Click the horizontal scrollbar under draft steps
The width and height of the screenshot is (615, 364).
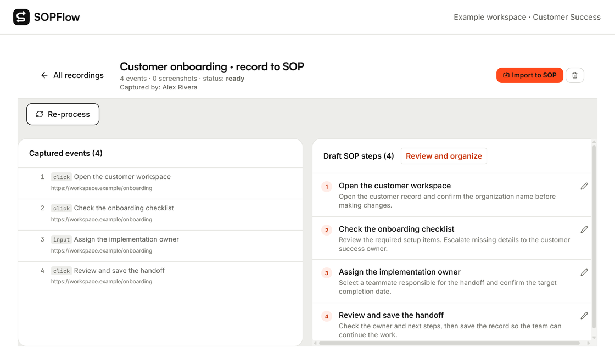click(450, 343)
